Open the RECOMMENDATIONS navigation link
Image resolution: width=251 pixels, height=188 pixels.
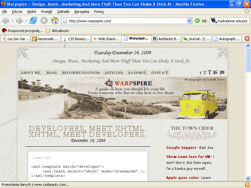[x=81, y=73]
